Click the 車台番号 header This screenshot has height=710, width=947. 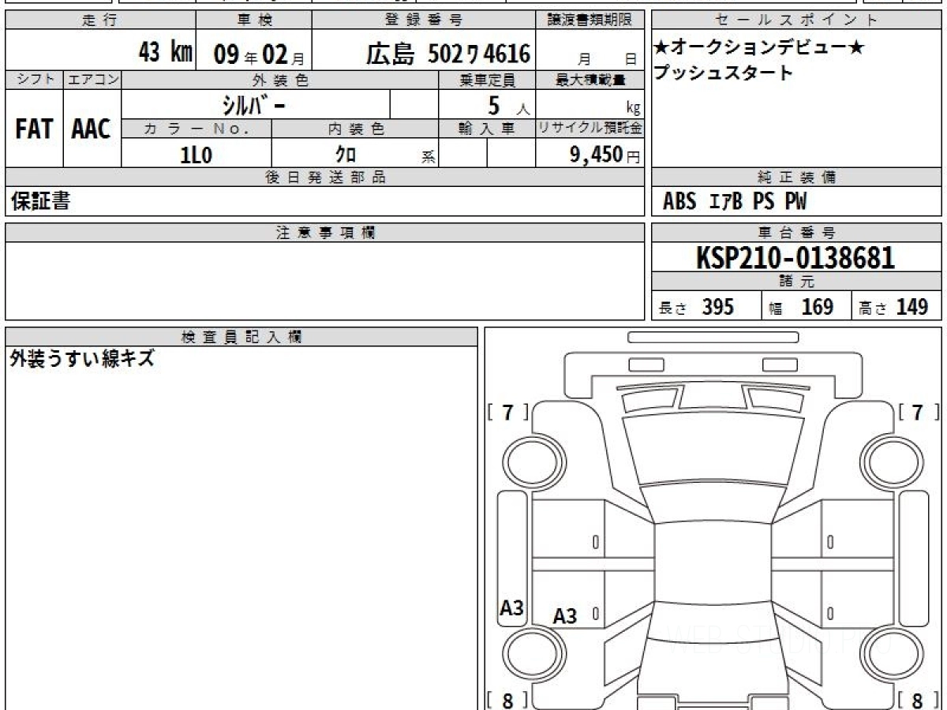click(x=796, y=233)
